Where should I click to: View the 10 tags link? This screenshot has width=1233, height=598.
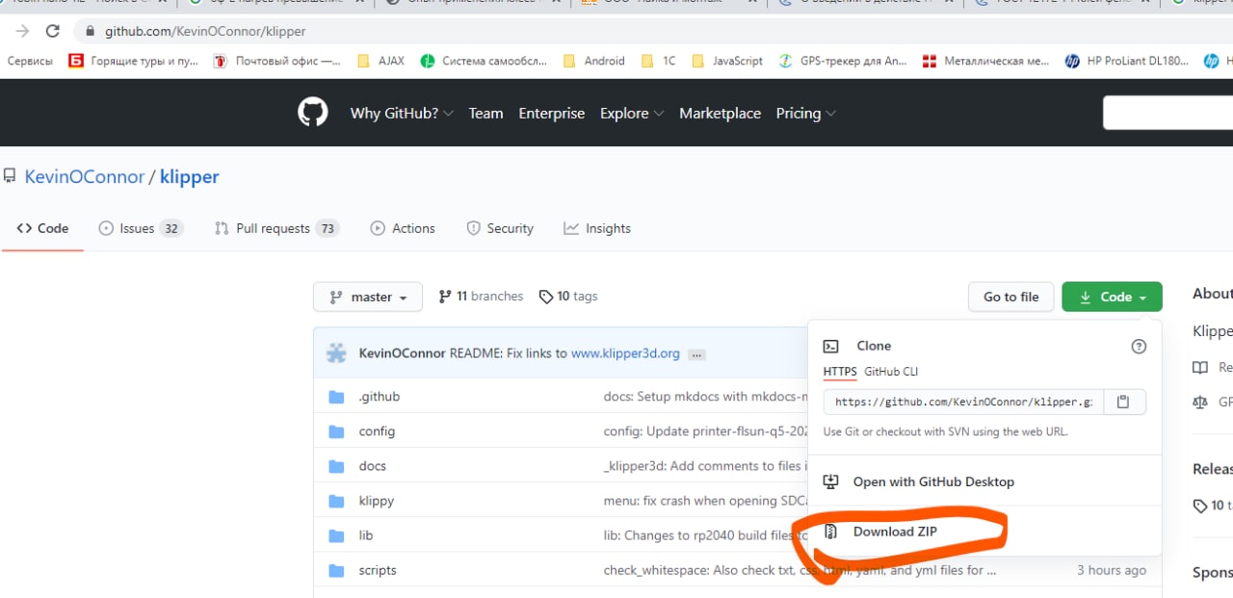tap(568, 296)
